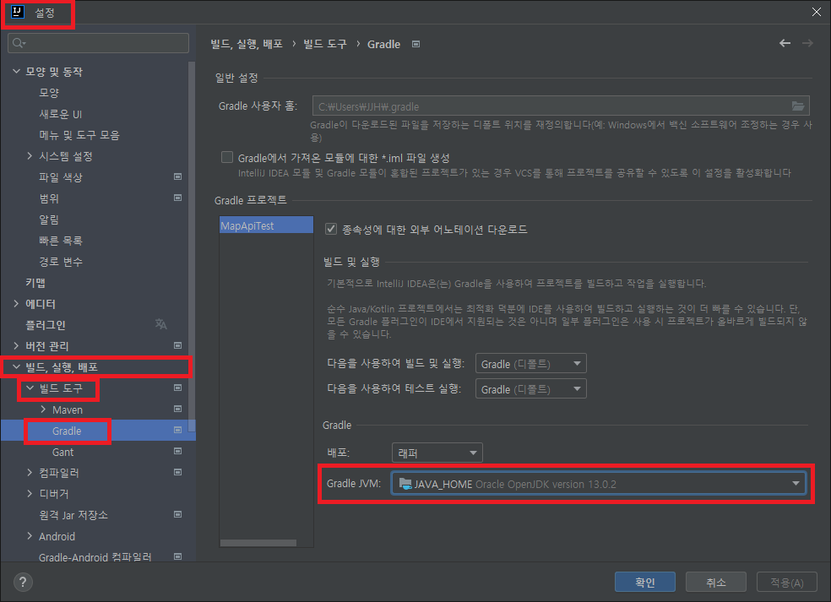The width and height of the screenshot is (831, 602).
Task: Click the project icon beside 빌드 도구
Action: pos(178,388)
